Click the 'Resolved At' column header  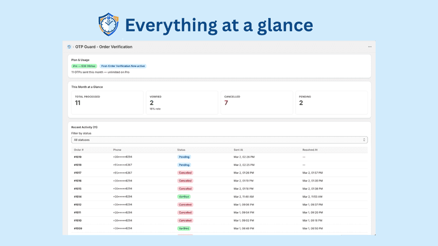coord(310,150)
